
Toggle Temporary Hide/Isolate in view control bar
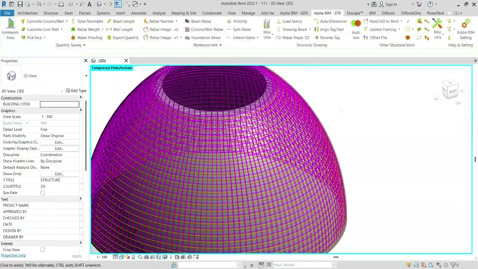click(x=165, y=257)
